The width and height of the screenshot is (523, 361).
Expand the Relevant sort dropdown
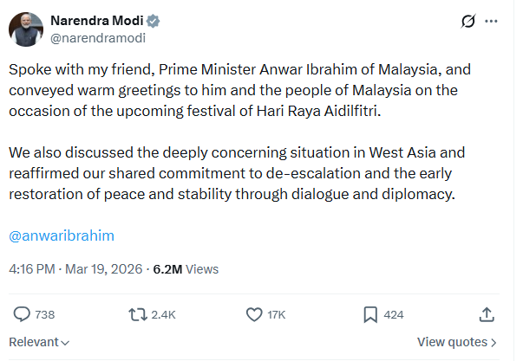coord(39,342)
